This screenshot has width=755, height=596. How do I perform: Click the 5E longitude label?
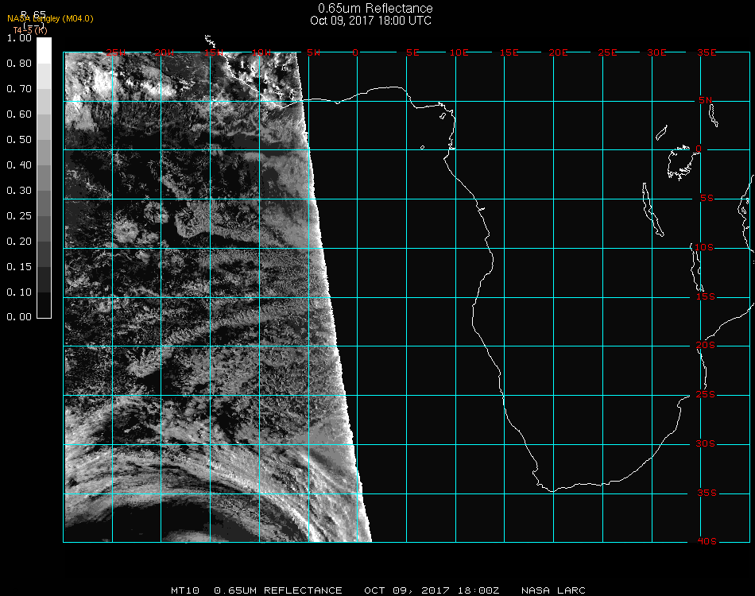tap(412, 52)
